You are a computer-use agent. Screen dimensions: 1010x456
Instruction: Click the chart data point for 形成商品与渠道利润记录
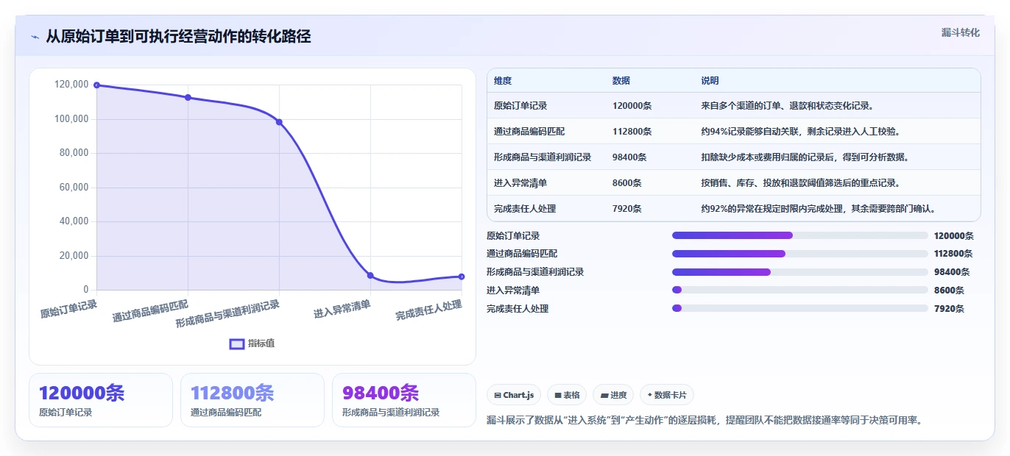[x=279, y=122]
